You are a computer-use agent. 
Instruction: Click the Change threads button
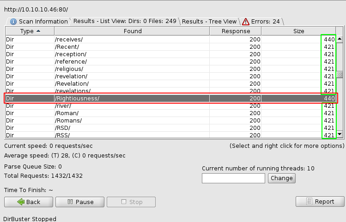click(281, 178)
